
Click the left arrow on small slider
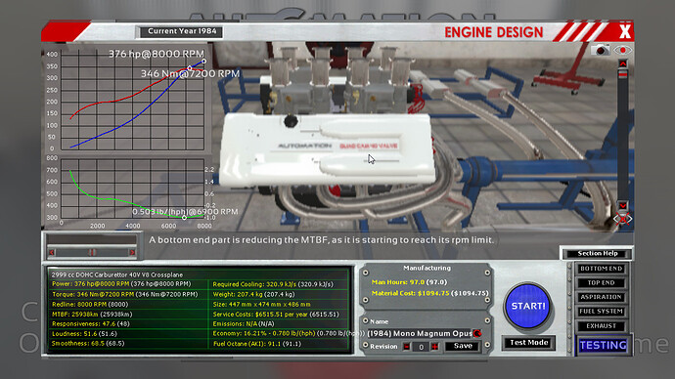(x=52, y=252)
